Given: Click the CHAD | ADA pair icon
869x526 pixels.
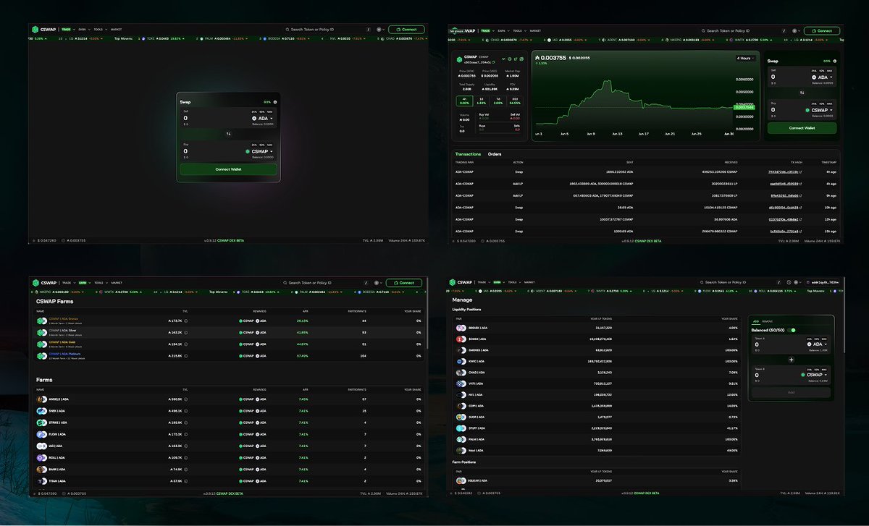Looking at the screenshot, I should (x=461, y=373).
